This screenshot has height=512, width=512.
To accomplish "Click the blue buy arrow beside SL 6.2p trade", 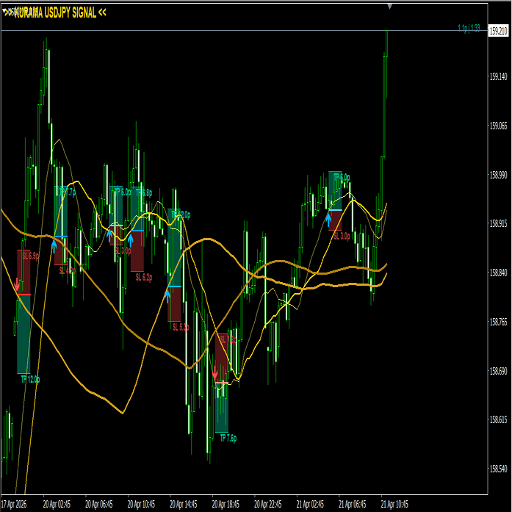I will point(130,240).
